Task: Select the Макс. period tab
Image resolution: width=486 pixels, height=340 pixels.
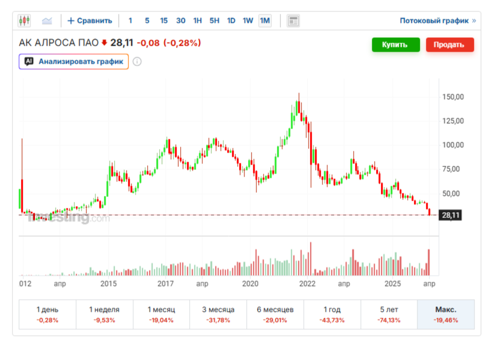Action: [x=446, y=314]
